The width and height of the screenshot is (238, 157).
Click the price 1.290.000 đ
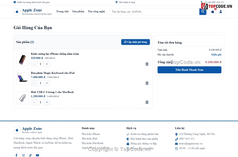click(38, 96)
